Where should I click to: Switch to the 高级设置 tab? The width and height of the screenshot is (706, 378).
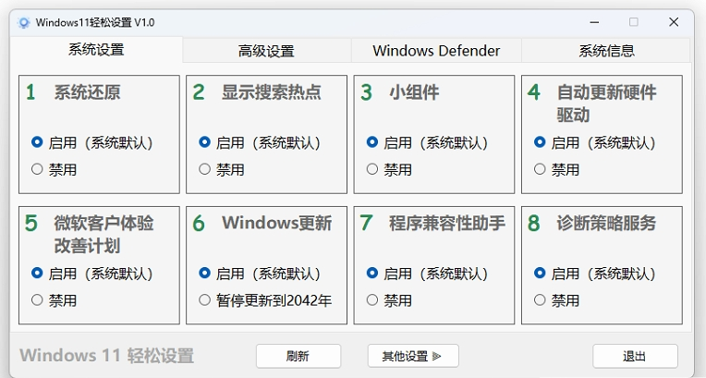coord(266,51)
